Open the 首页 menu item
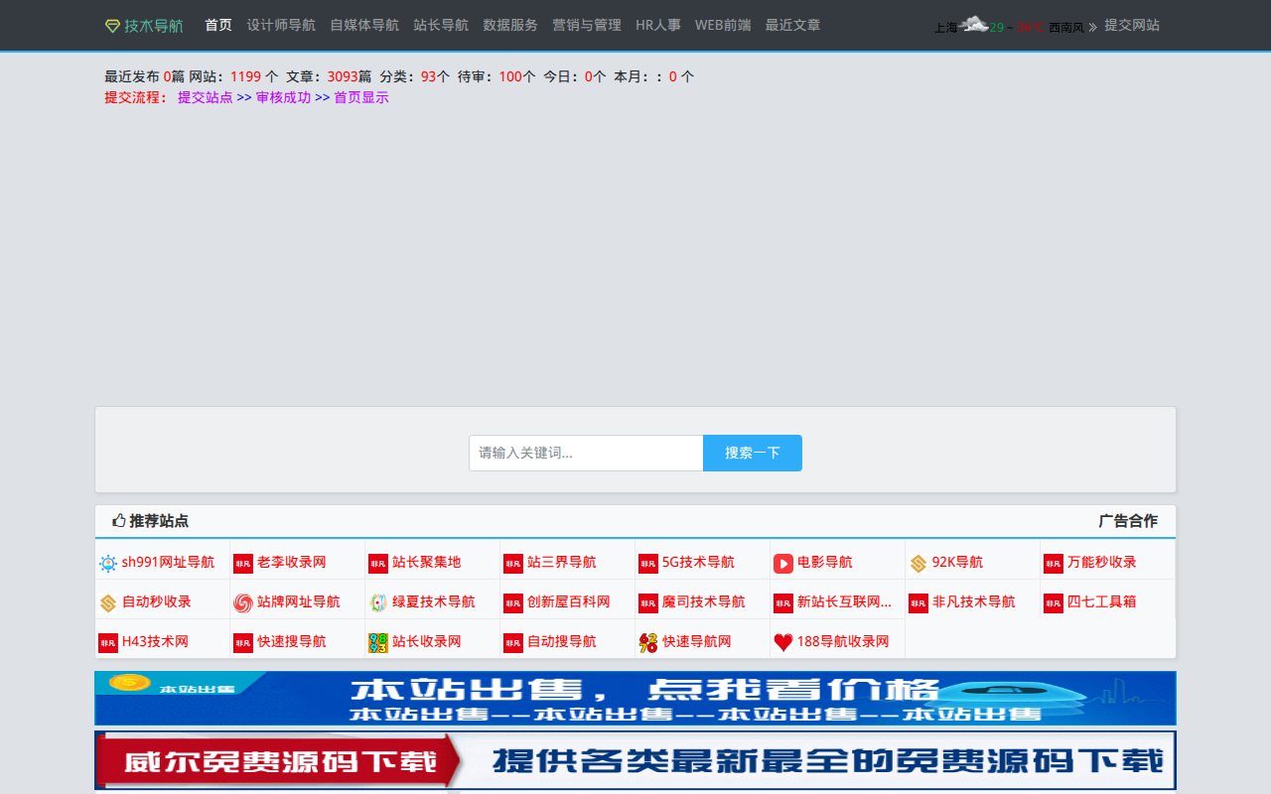 pyautogui.click(x=218, y=25)
